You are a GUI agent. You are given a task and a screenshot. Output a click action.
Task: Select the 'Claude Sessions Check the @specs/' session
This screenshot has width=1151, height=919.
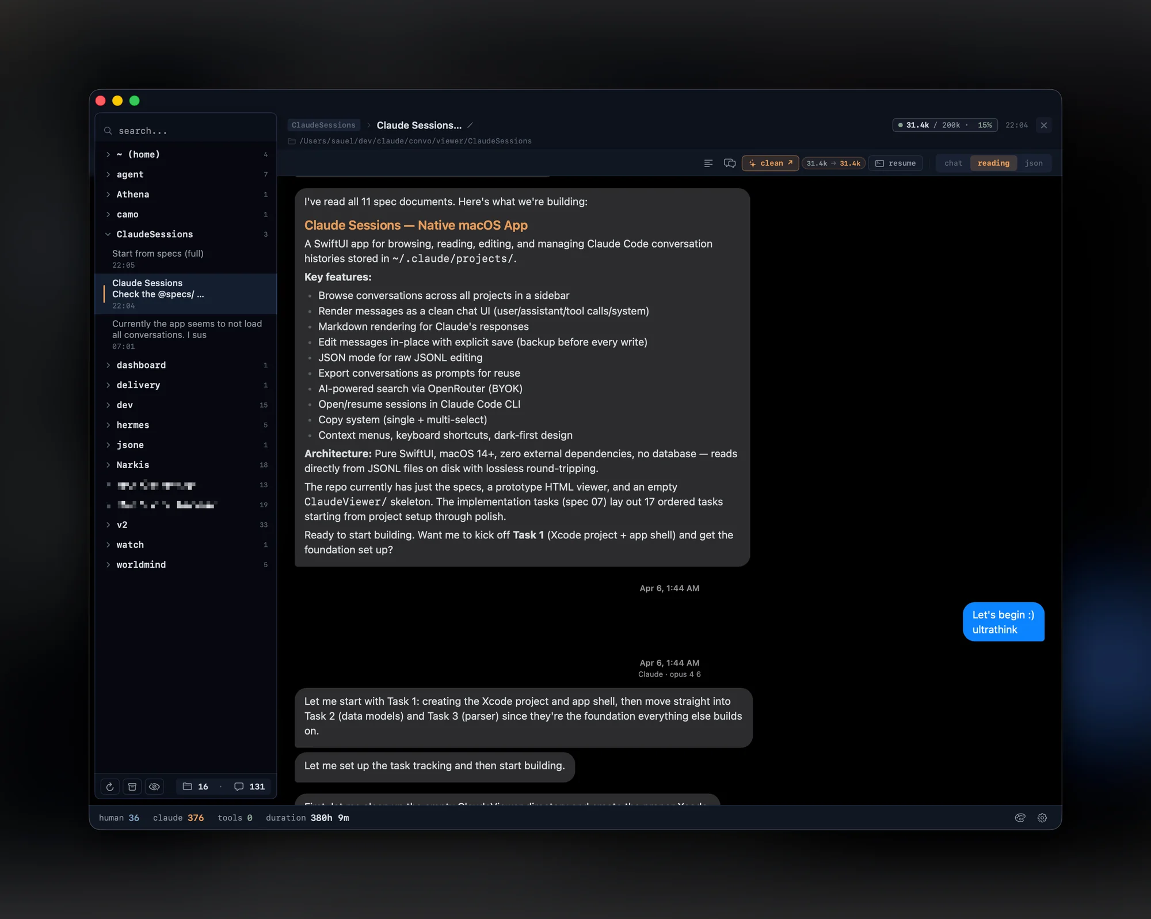[186, 294]
